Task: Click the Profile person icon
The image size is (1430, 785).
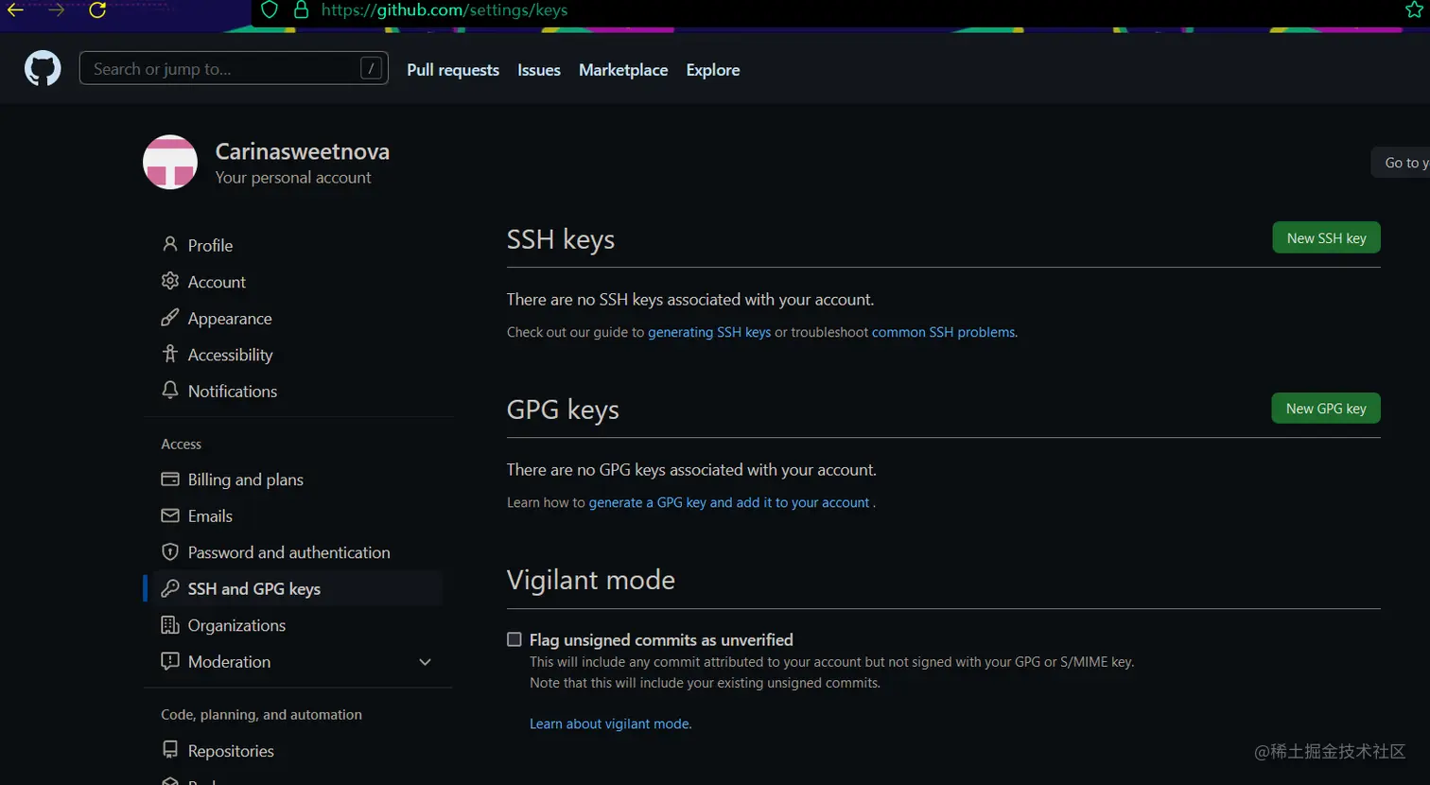Action: [170, 244]
